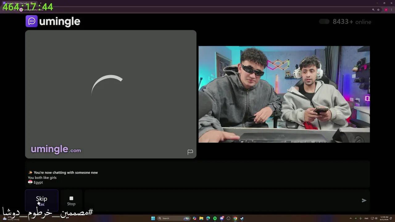This screenshot has height=222, width=395.
Task: Open Copilot from the taskbar
Action: coord(194,218)
